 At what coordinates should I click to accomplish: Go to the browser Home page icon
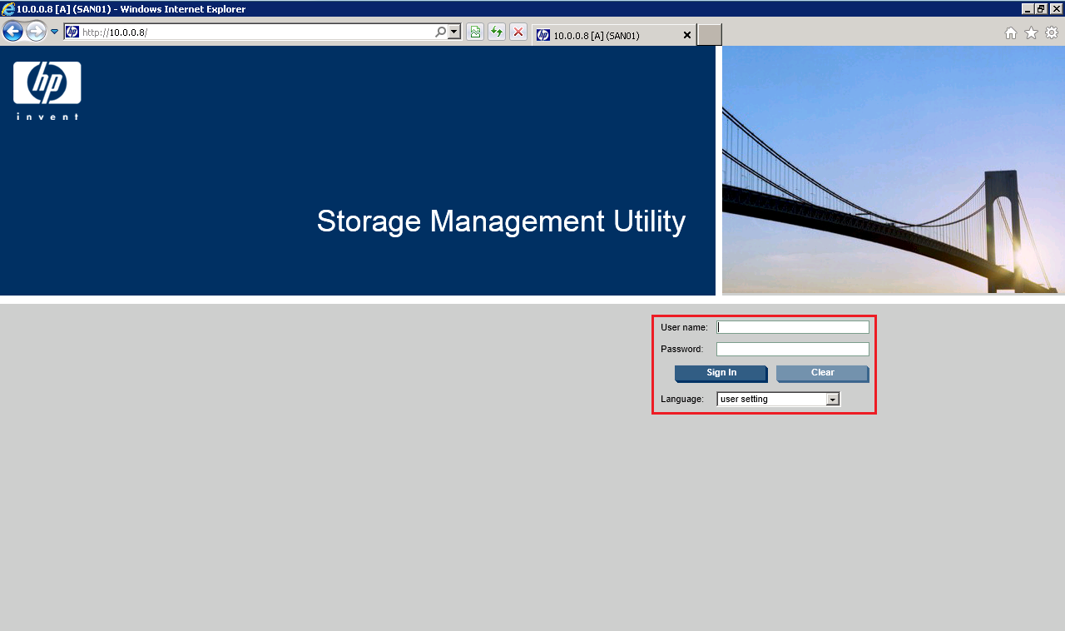click(x=1011, y=33)
